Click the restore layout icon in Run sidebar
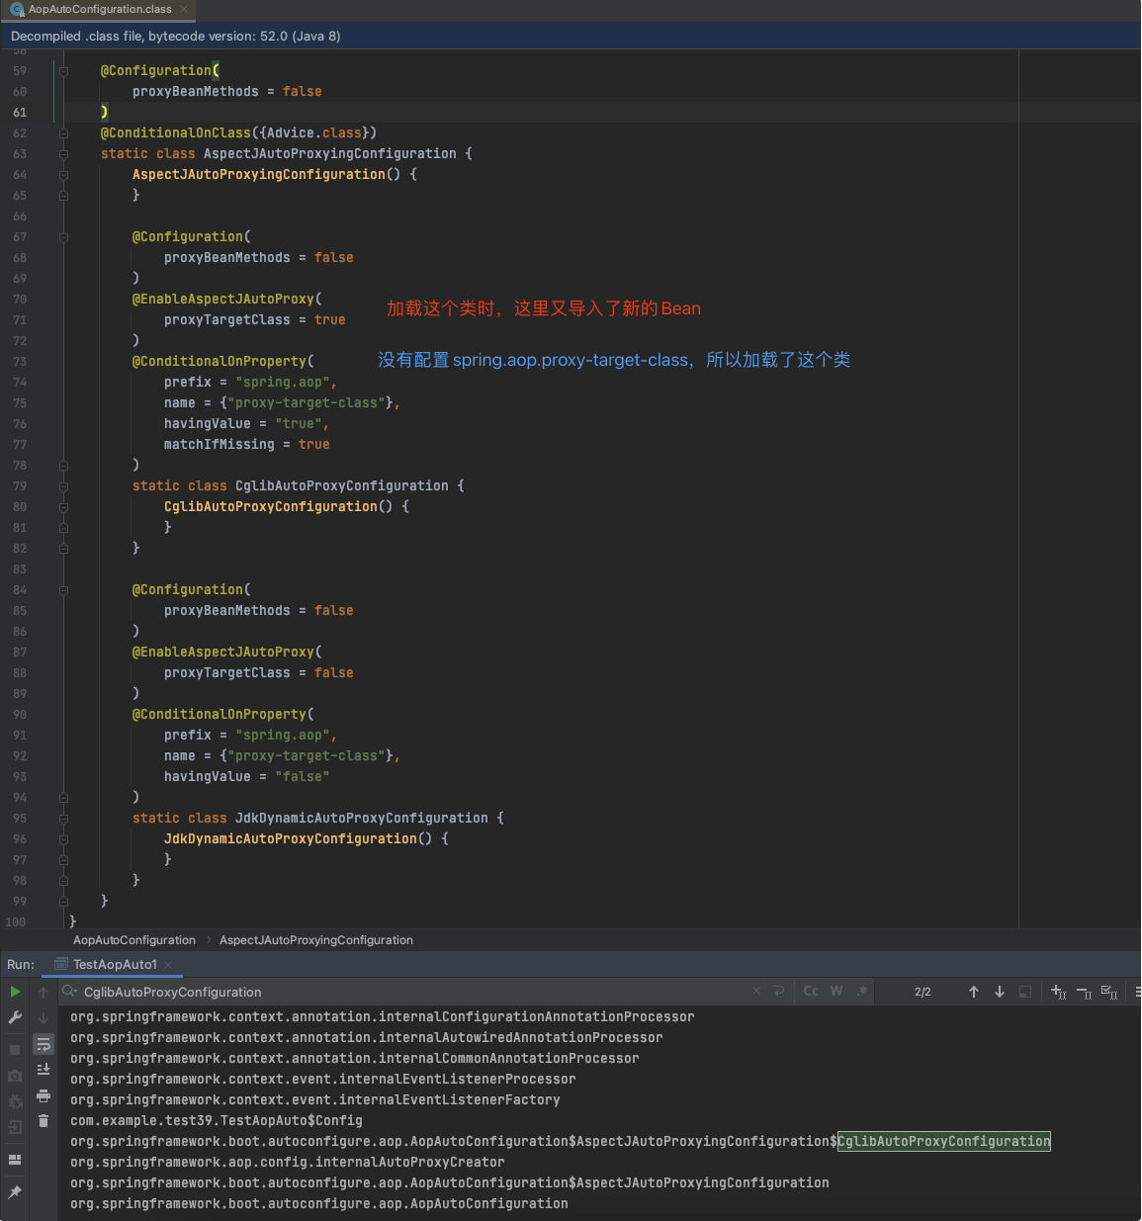 pyautogui.click(x=15, y=1160)
